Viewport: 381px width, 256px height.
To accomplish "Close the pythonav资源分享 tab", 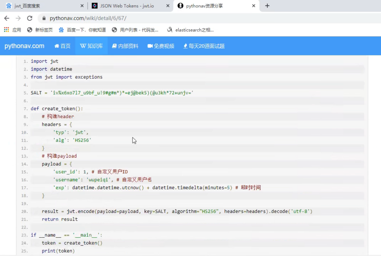I will pos(254,6).
